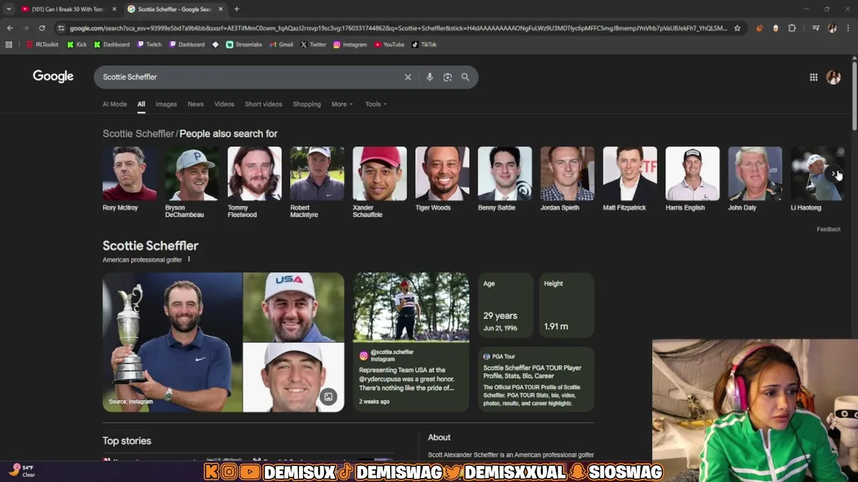Open the Google apps grid
This screenshot has width=858, height=482.
(x=813, y=77)
